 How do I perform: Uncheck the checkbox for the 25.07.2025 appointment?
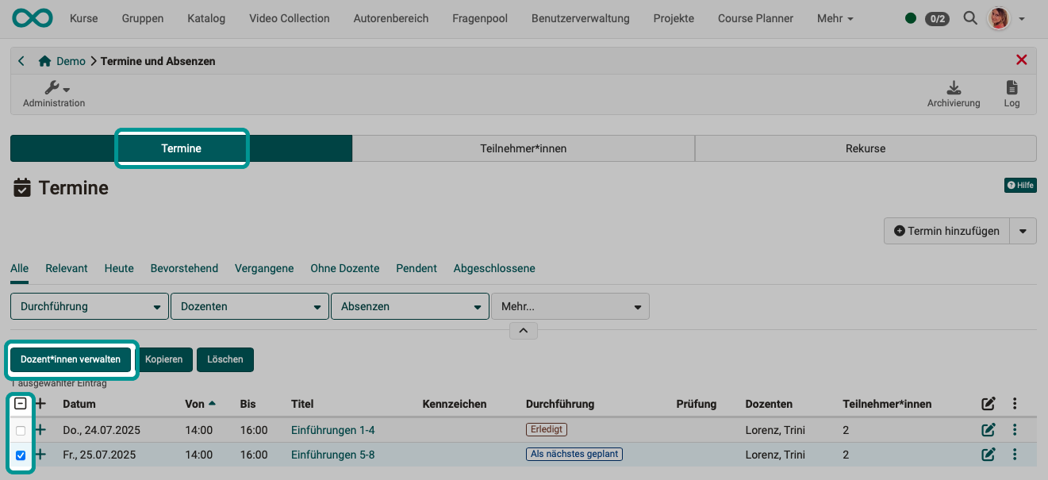(x=21, y=455)
